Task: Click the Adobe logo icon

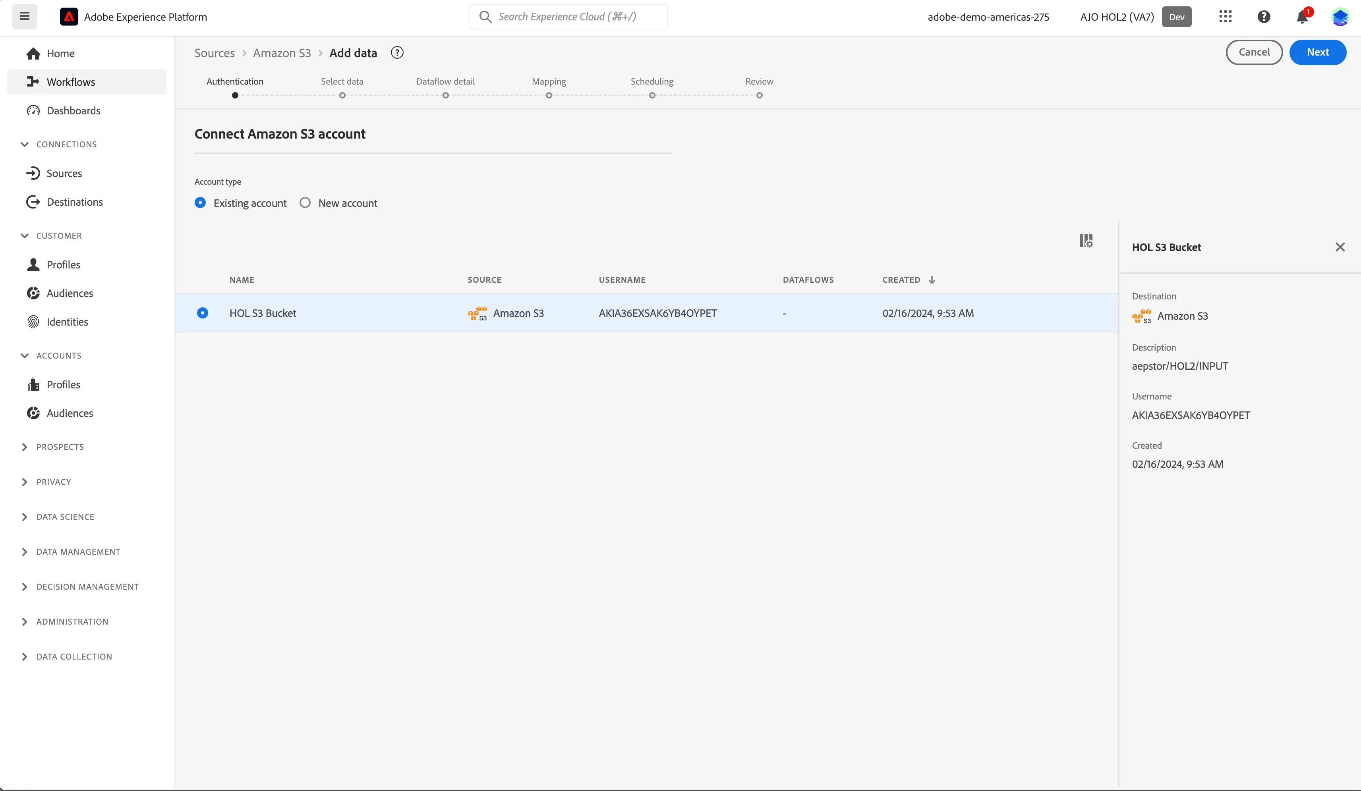Action: 69,17
